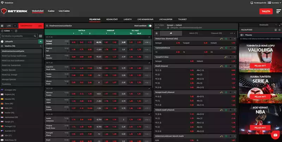Click PELAA NYT on Valioliiga banner

(x=260, y=66)
